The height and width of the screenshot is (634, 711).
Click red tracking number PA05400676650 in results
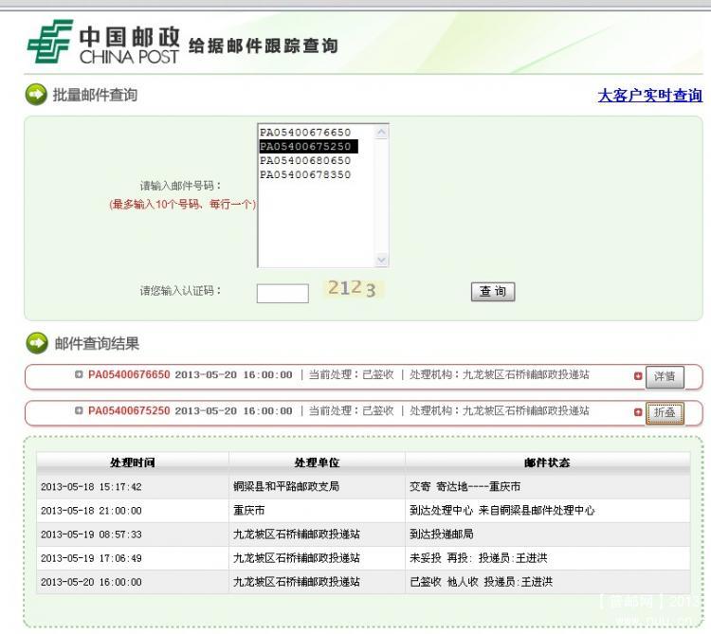tap(129, 374)
